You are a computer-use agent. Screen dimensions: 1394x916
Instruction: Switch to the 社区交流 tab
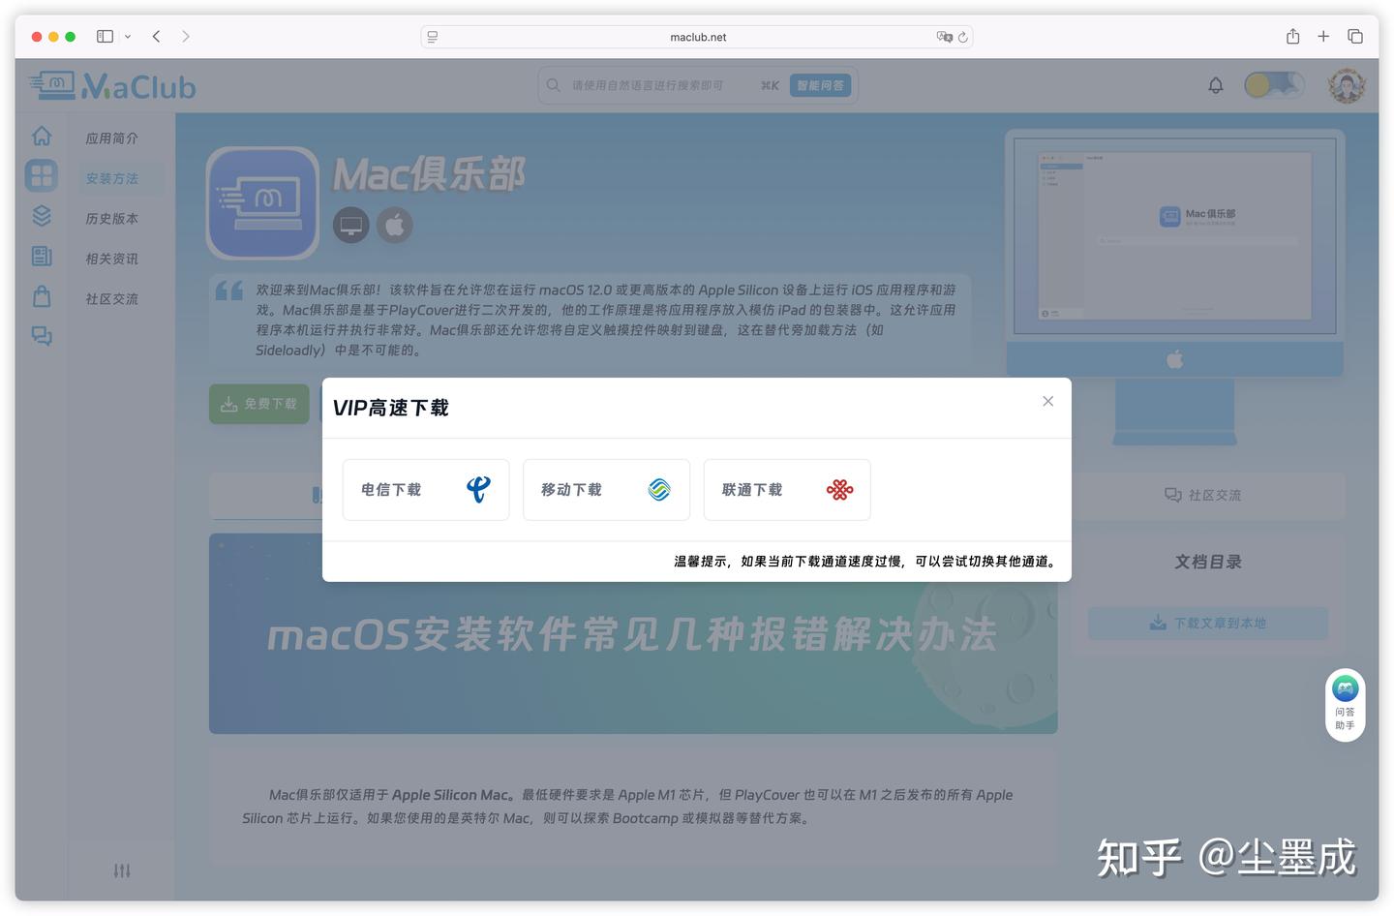pos(1202,495)
